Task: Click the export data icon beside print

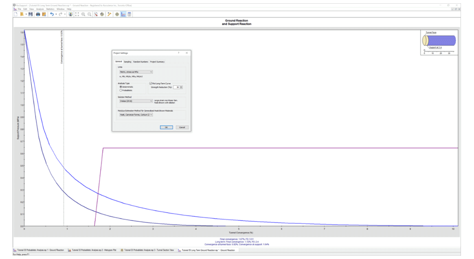Action: point(44,14)
